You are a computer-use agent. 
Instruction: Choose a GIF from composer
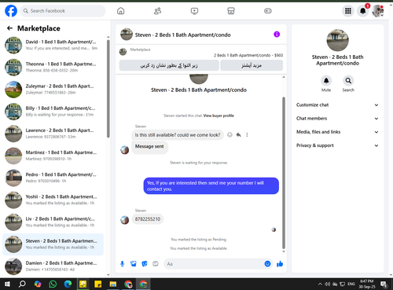click(x=156, y=264)
